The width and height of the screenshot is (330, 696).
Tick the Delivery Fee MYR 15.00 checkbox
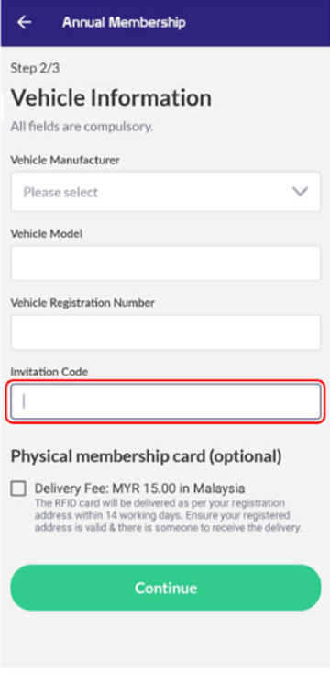pyautogui.click(x=18, y=488)
